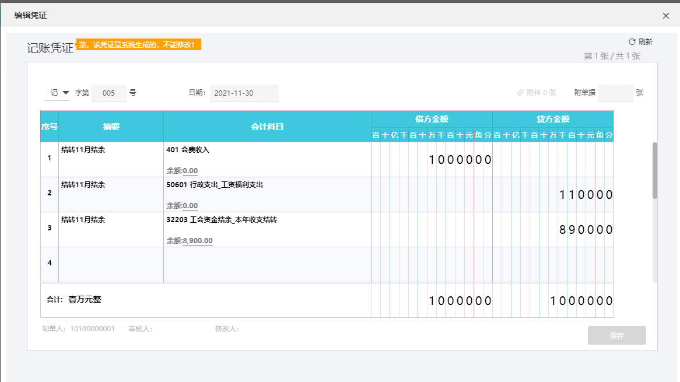680x382 pixels.
Task: Close the 编辑凭证 dialog
Action: (x=666, y=16)
